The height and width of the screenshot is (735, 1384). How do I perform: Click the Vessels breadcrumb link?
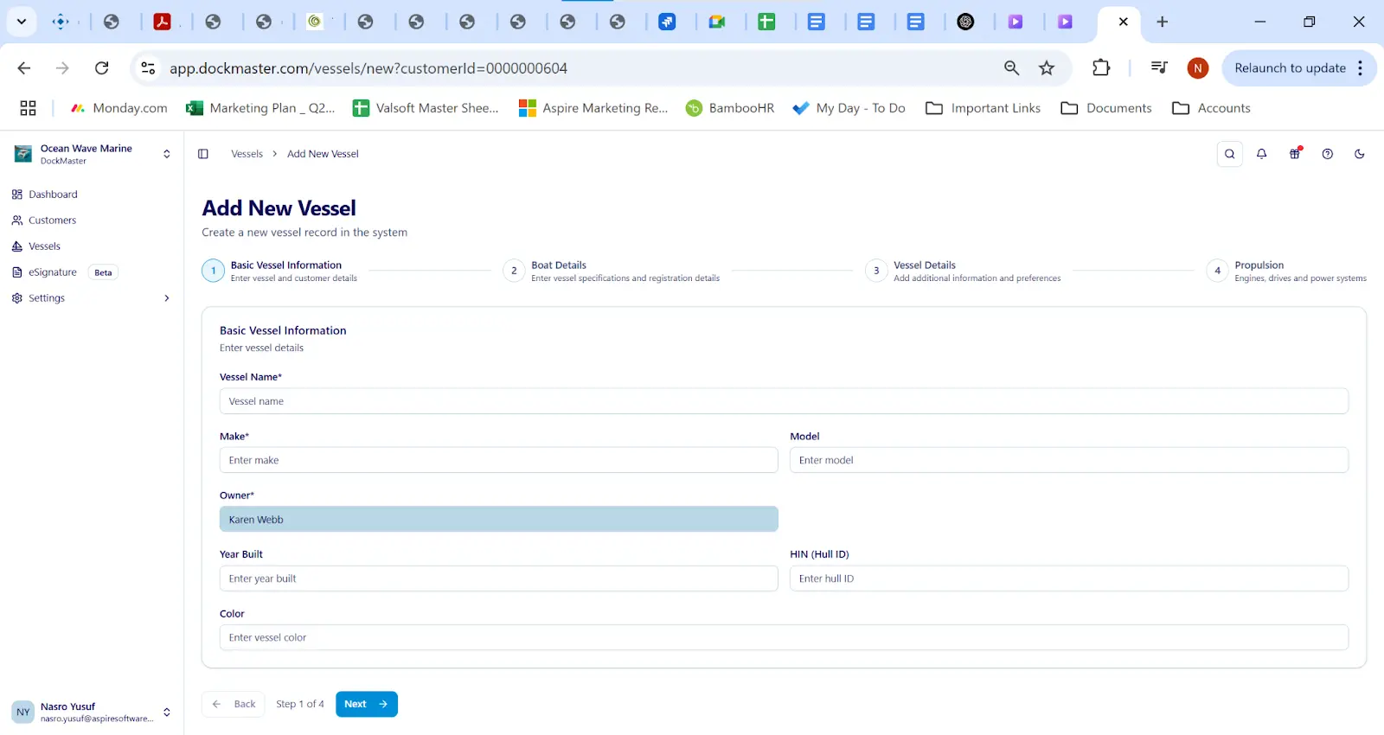247,154
